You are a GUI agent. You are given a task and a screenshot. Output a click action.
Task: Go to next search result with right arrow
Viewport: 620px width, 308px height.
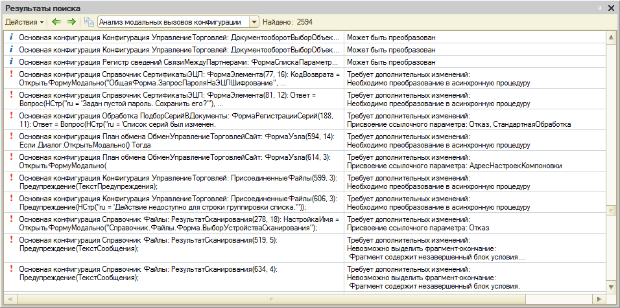click(x=71, y=22)
